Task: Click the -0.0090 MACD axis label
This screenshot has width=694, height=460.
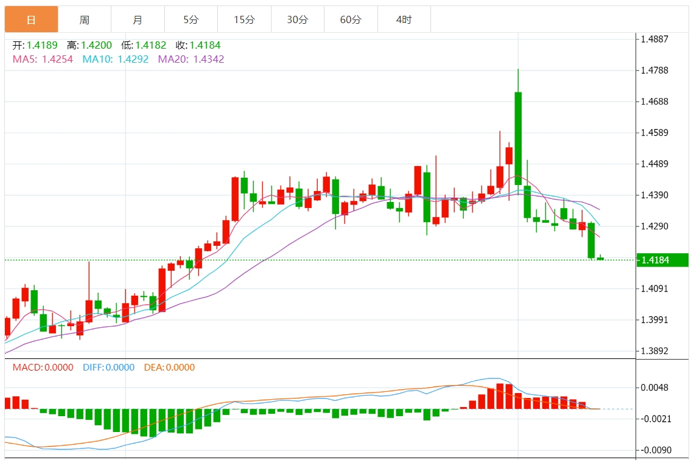Action: coord(656,450)
